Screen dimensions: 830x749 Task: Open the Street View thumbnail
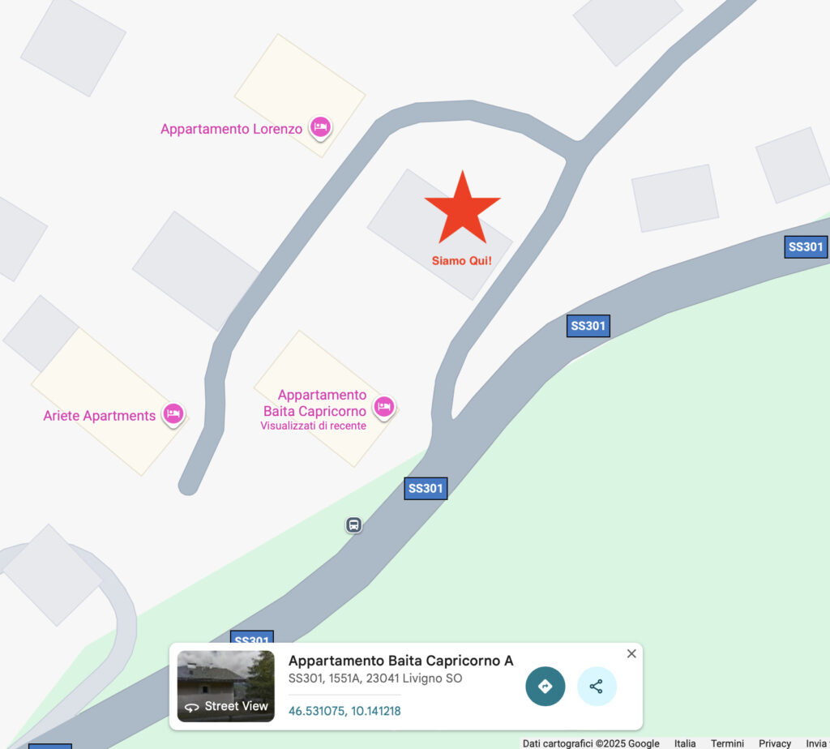pos(226,686)
